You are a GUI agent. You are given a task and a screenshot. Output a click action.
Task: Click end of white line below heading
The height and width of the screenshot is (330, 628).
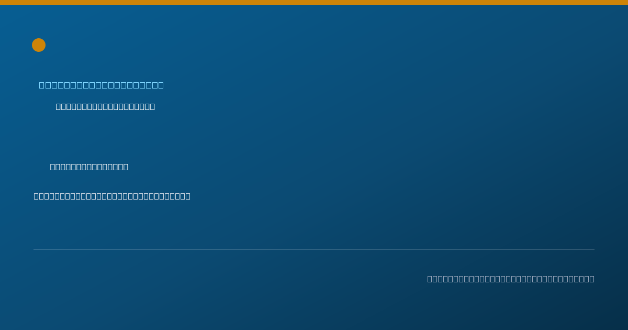[152, 107]
